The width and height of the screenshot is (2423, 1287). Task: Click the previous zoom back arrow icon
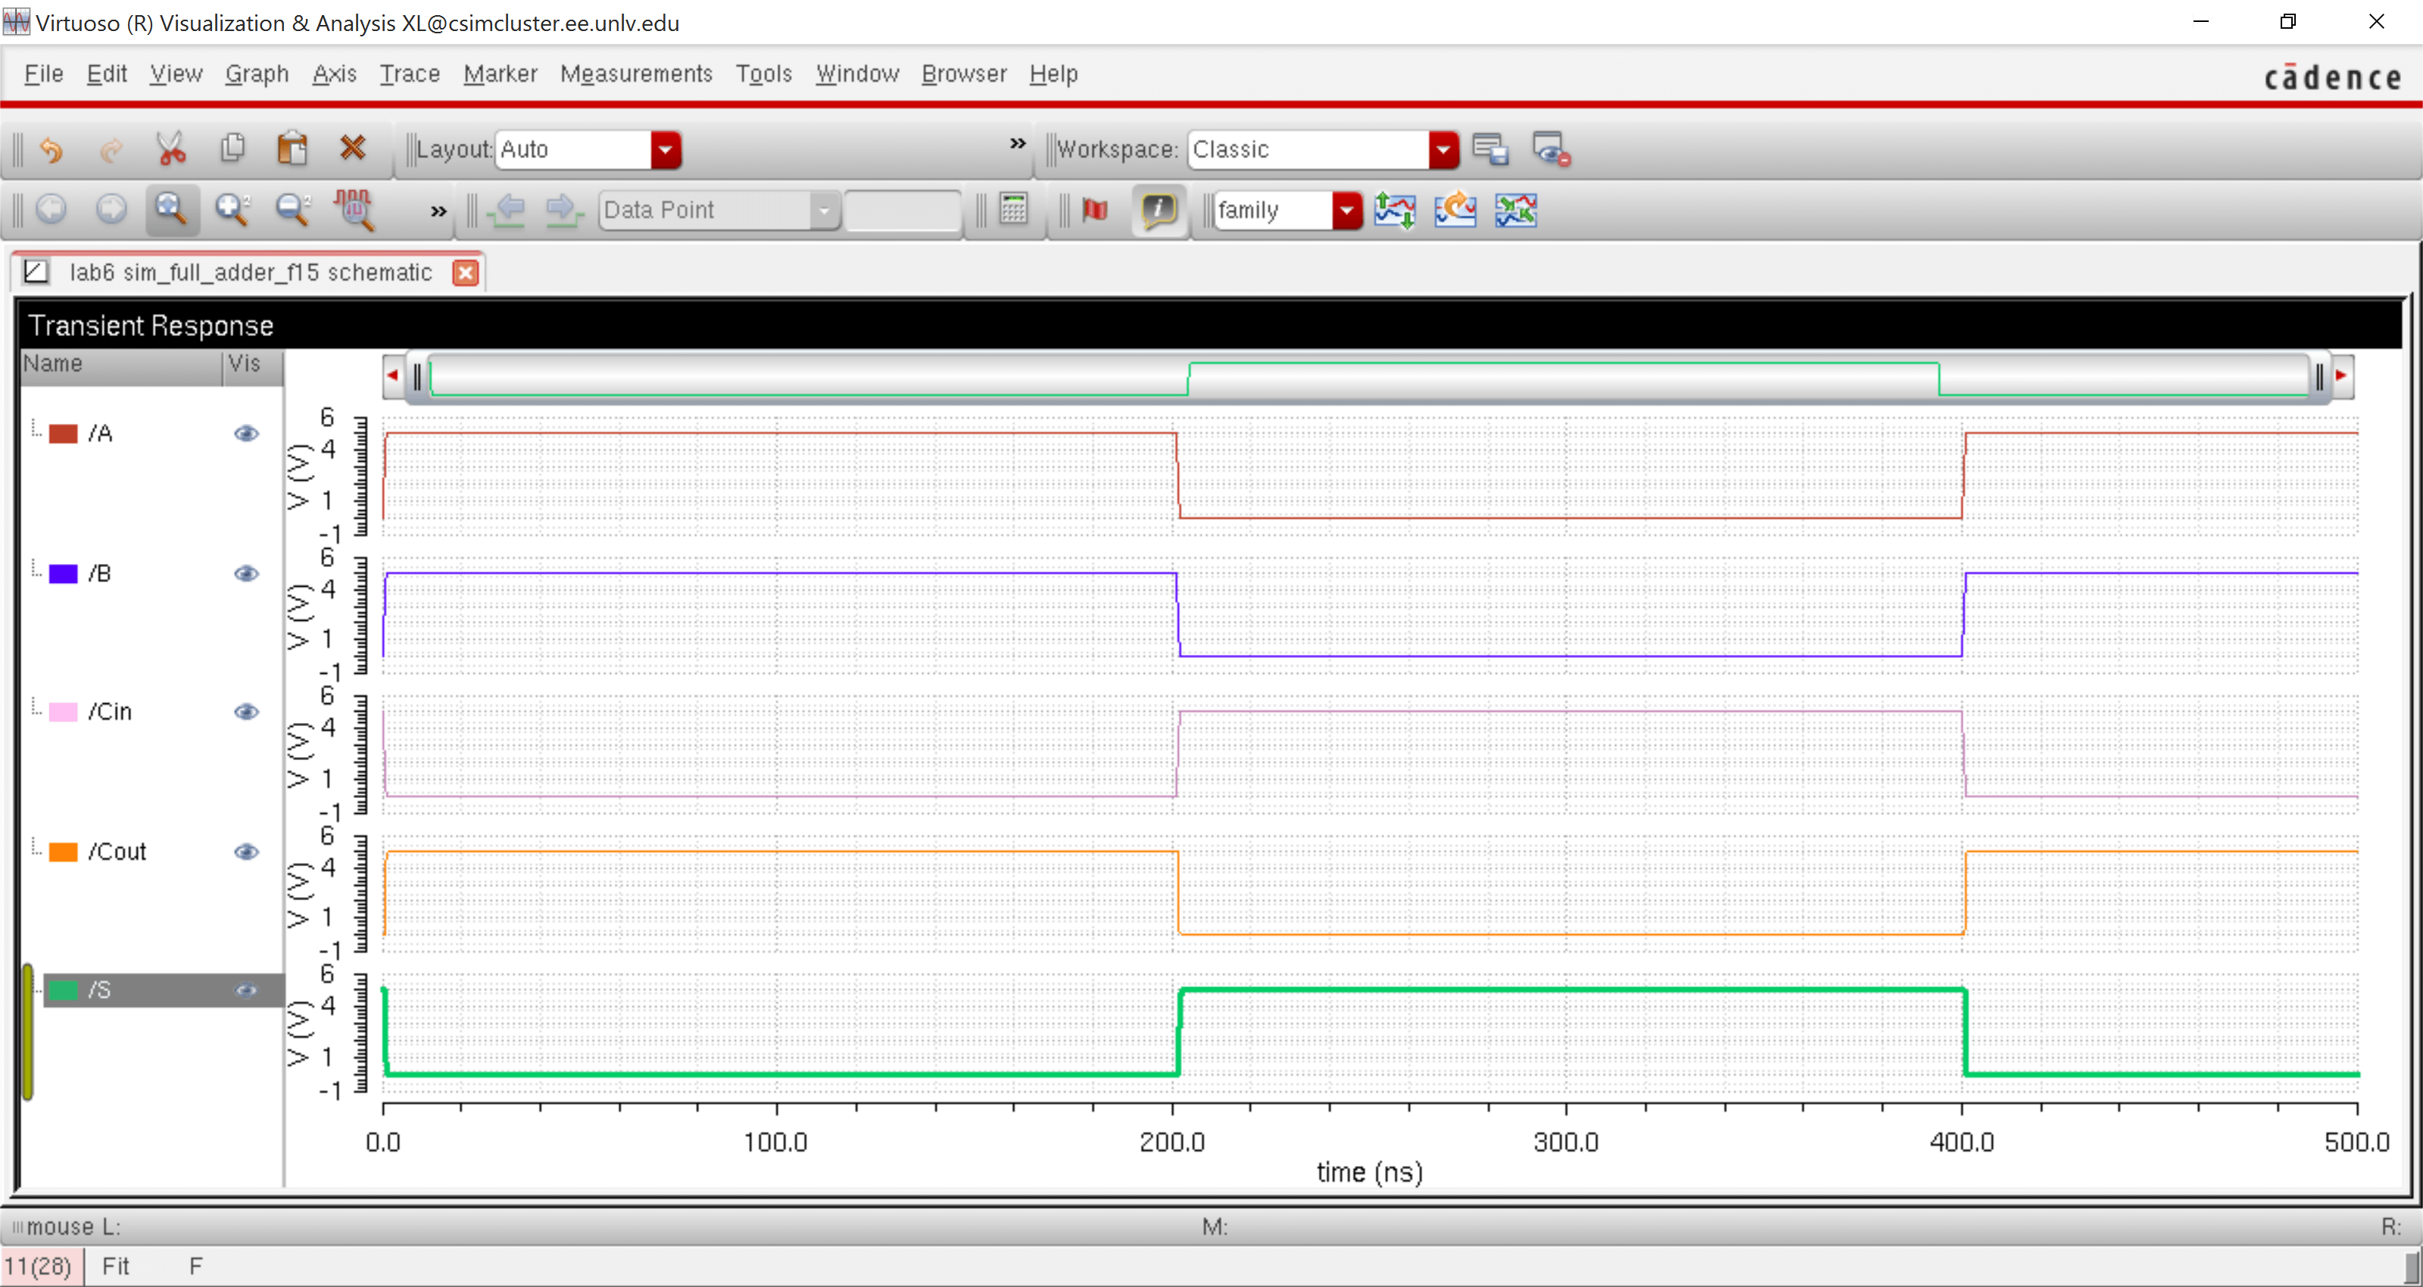tap(51, 209)
